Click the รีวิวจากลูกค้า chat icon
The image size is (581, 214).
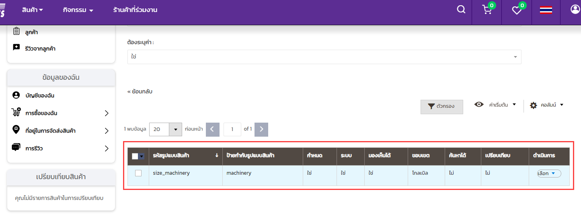coord(16,48)
